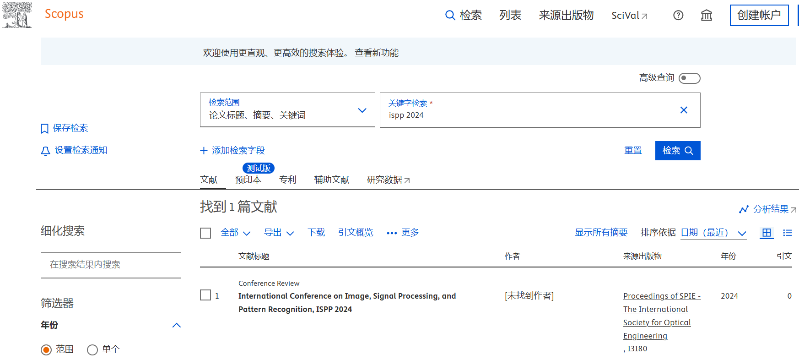The height and width of the screenshot is (360, 799).
Task: Click the SciVal external link arrow
Action: (645, 16)
